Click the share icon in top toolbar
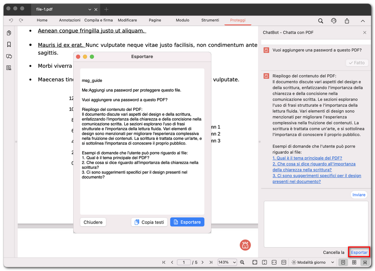 pyautogui.click(x=347, y=21)
